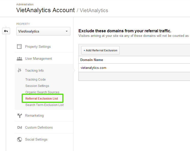190x151 pixels.
Task: Select the vietanalytics.com domain row
Action: 93,68
